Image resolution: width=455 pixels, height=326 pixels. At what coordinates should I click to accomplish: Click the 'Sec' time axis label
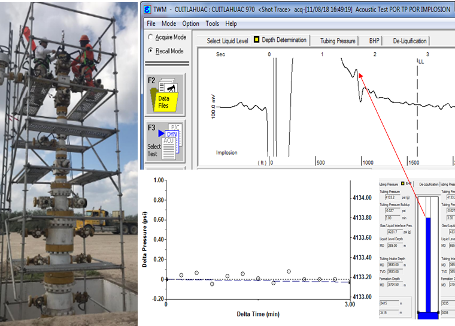point(220,55)
